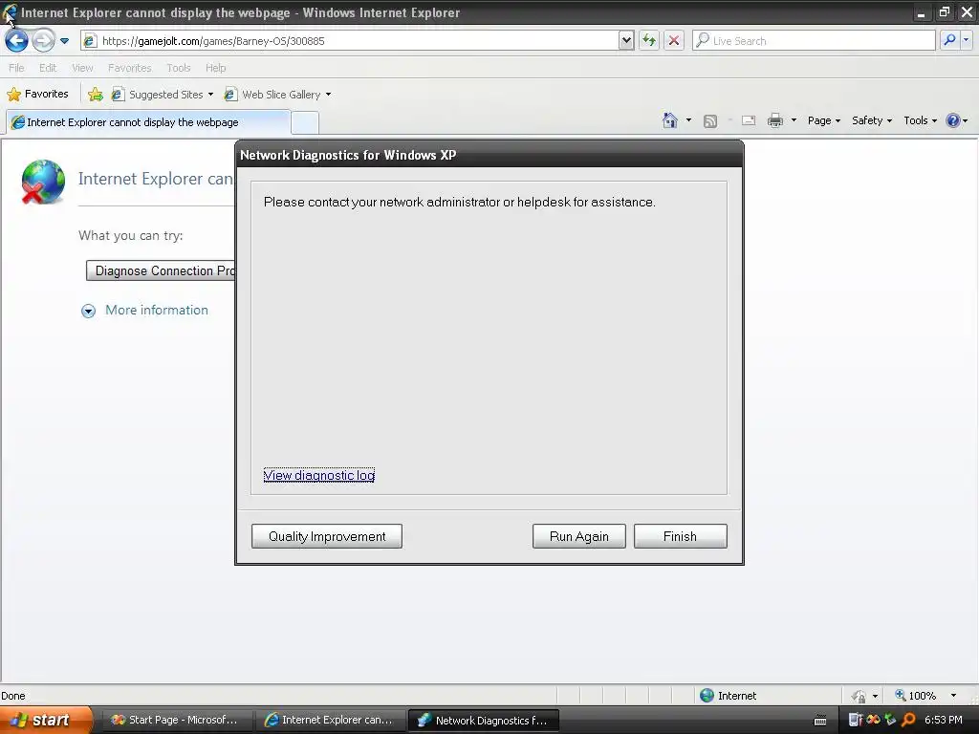The height and width of the screenshot is (734, 979).
Task: Open the File menu
Action: click(x=16, y=68)
